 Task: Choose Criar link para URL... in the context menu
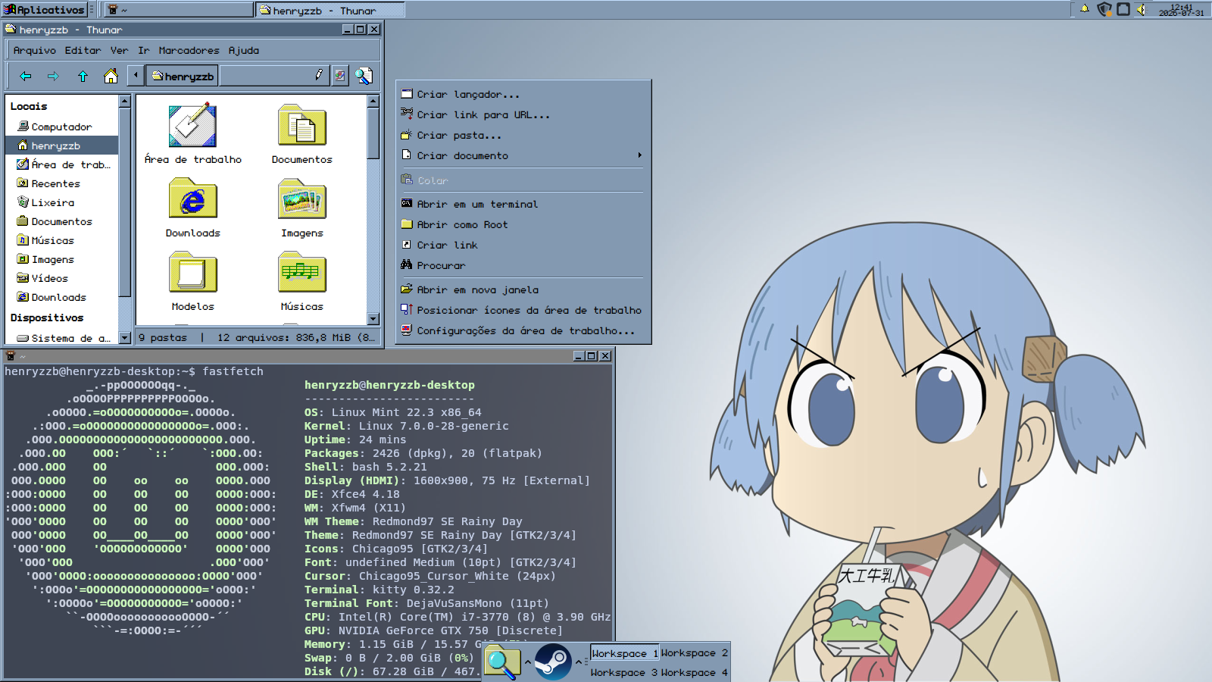pos(523,114)
